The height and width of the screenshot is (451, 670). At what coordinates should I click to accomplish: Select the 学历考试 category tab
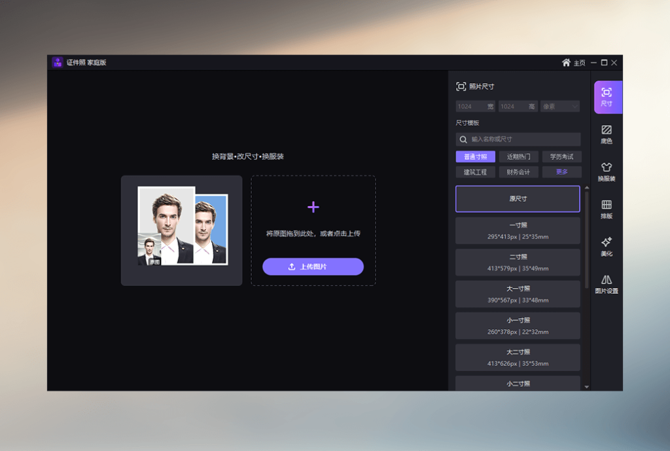[561, 156]
